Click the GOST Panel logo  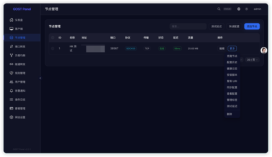pyautogui.click(x=22, y=9)
